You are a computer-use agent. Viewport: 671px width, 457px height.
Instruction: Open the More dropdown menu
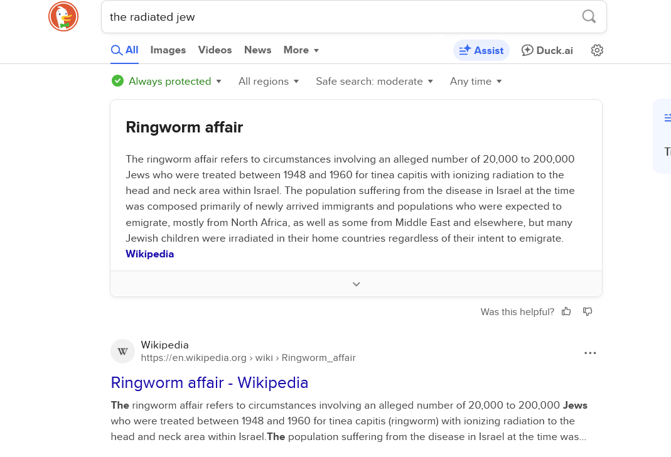coord(301,50)
